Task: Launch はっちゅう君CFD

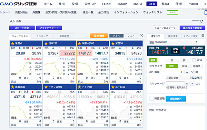Action: point(193,28)
